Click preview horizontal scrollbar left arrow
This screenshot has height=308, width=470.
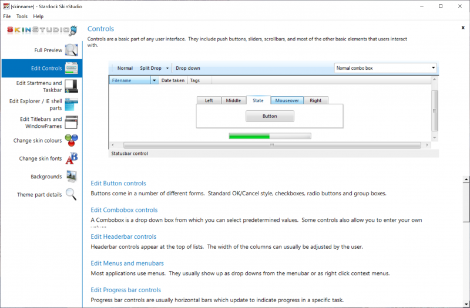click(113, 145)
